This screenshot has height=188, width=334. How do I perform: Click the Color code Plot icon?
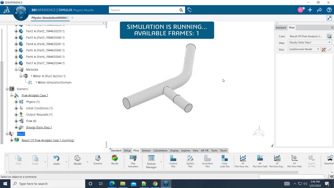(x=224, y=161)
